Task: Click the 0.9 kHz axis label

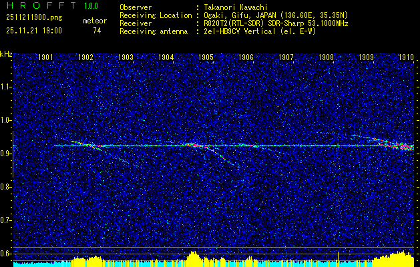Action: [5, 154]
